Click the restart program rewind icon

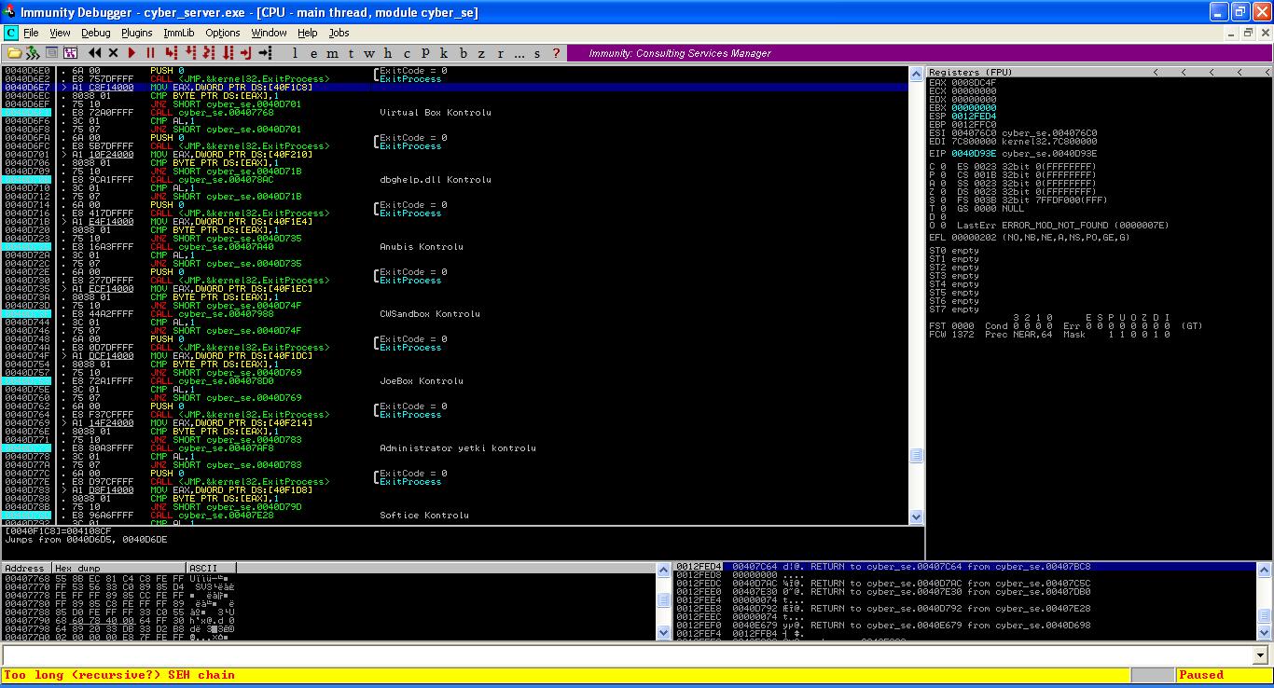point(95,53)
